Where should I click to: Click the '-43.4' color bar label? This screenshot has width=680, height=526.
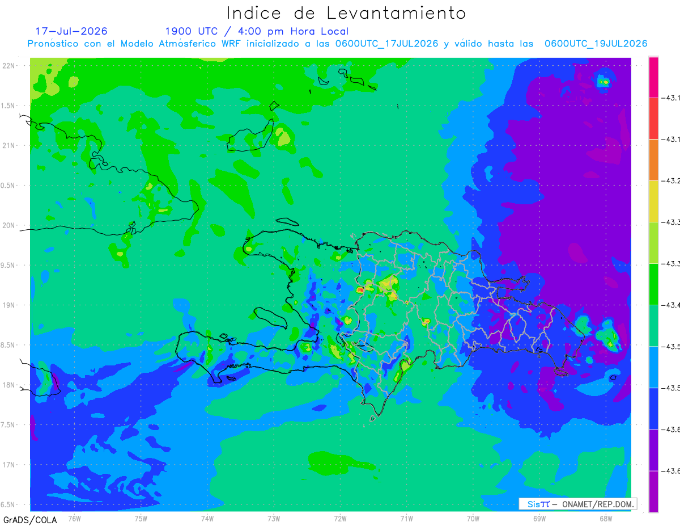point(671,305)
